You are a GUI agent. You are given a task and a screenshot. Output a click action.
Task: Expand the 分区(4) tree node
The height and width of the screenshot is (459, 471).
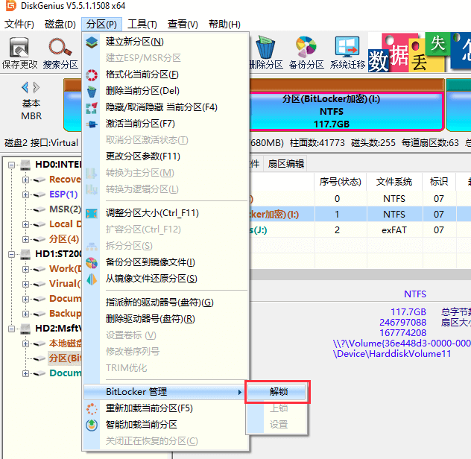[25, 239]
